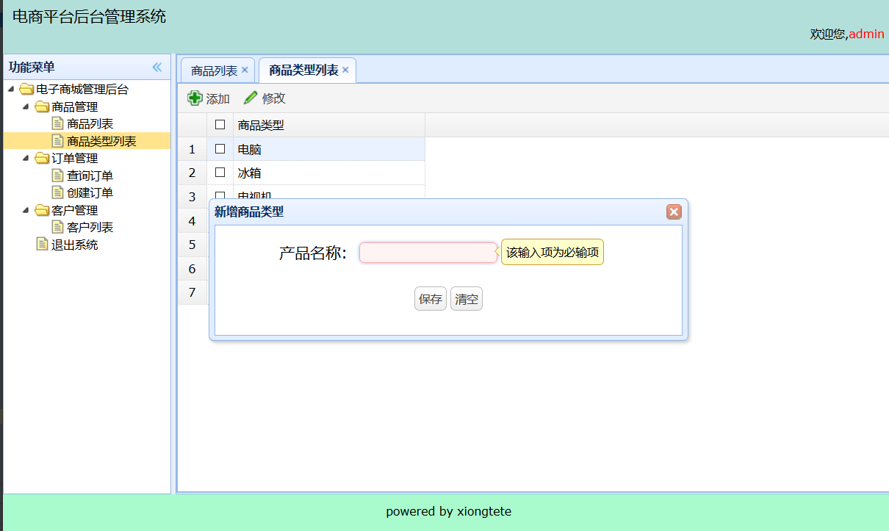The width and height of the screenshot is (889, 531).
Task: Check the box for 冰箱 row
Action: [220, 173]
